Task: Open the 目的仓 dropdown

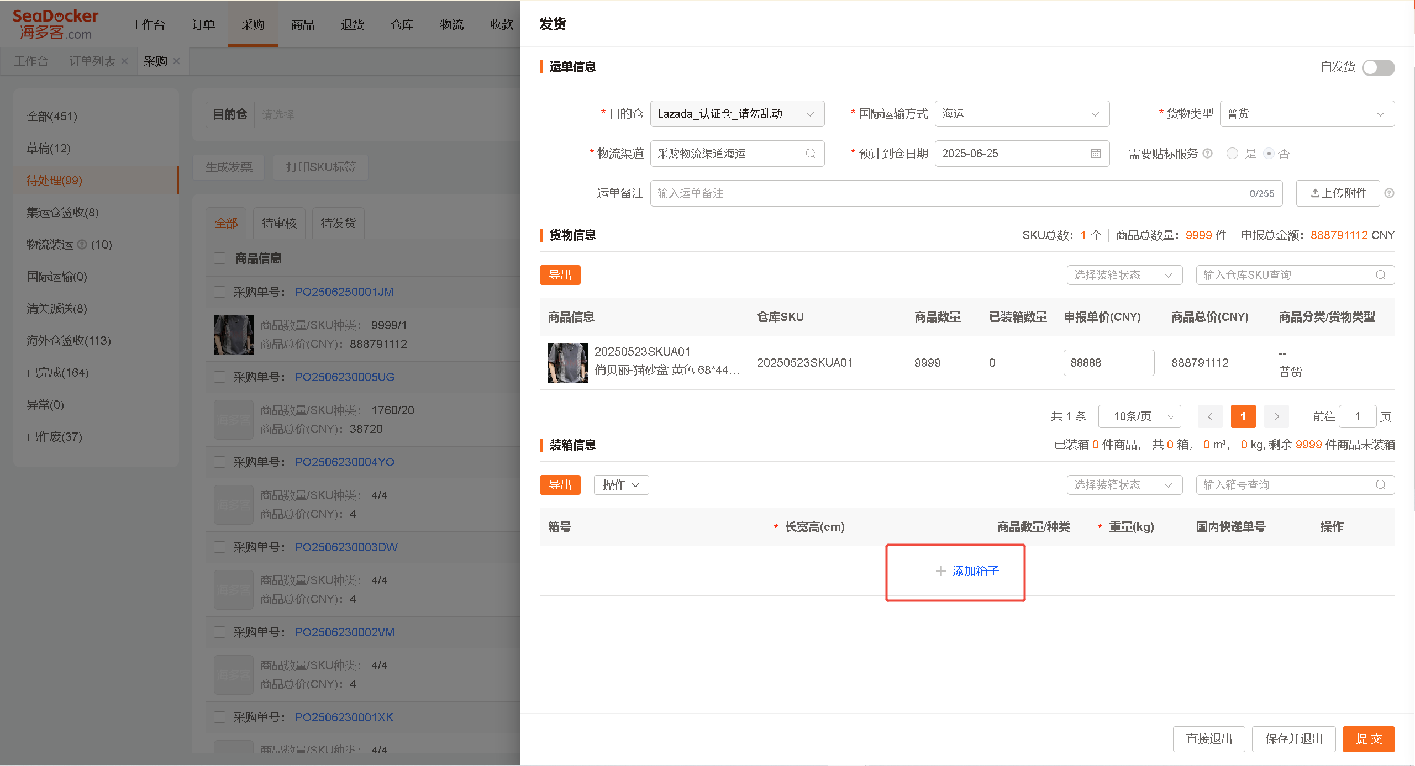Action: (737, 114)
